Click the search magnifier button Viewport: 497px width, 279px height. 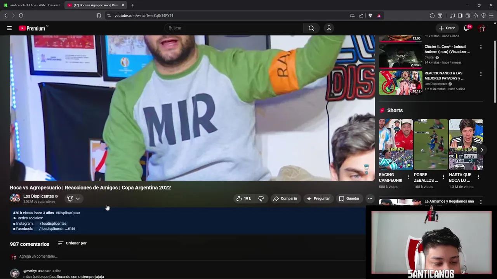311,28
